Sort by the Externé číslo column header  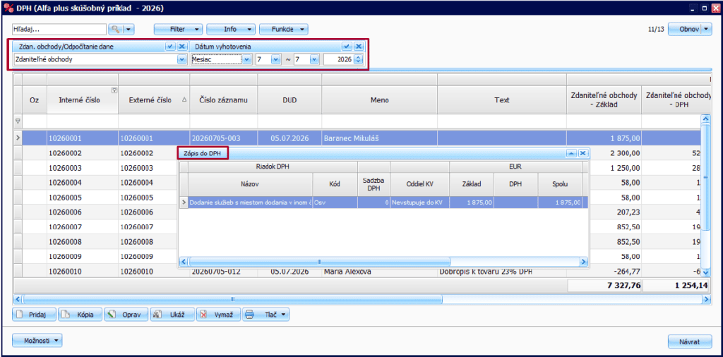(154, 100)
